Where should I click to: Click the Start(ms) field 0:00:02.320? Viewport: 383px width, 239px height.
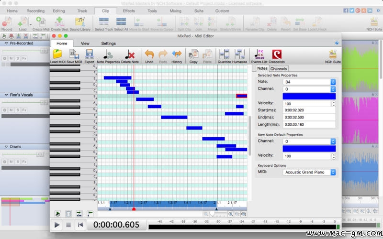[x=309, y=110]
